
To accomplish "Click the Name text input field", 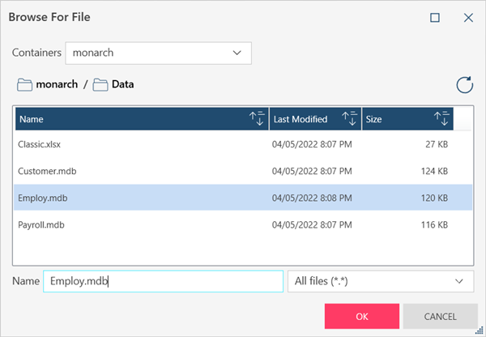I will (162, 281).
